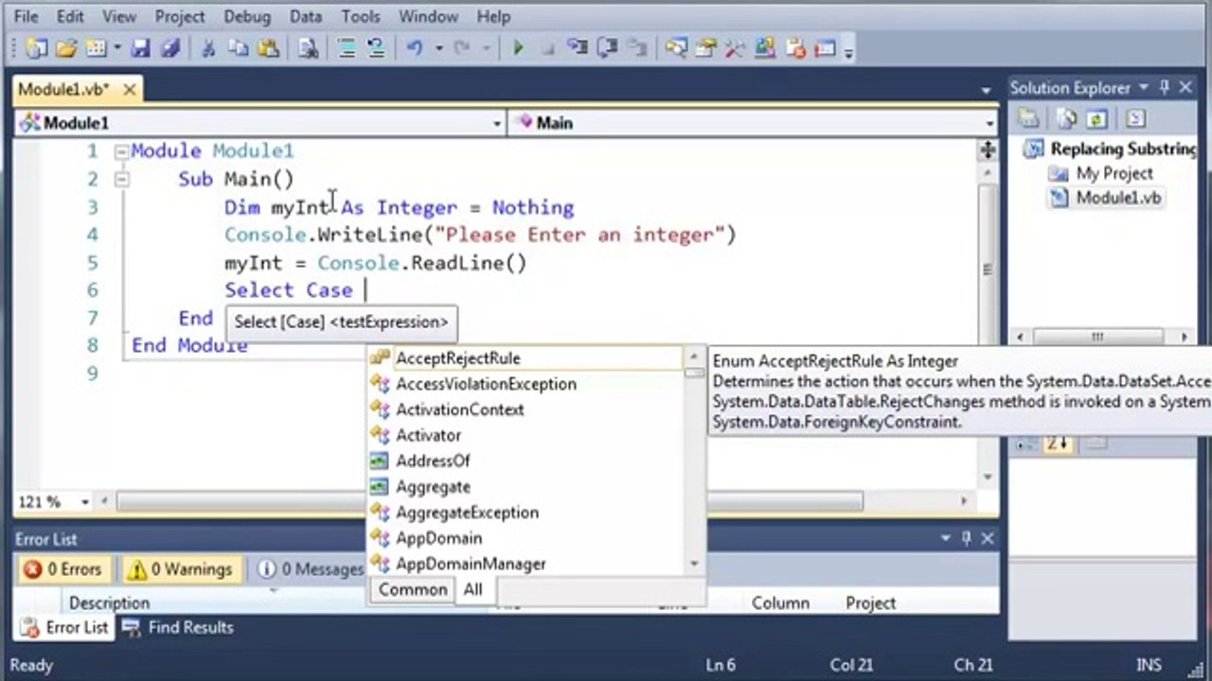The width and height of the screenshot is (1212, 681).
Task: Pin the Solution Explorer auto-hide toggle
Action: 1164,88
